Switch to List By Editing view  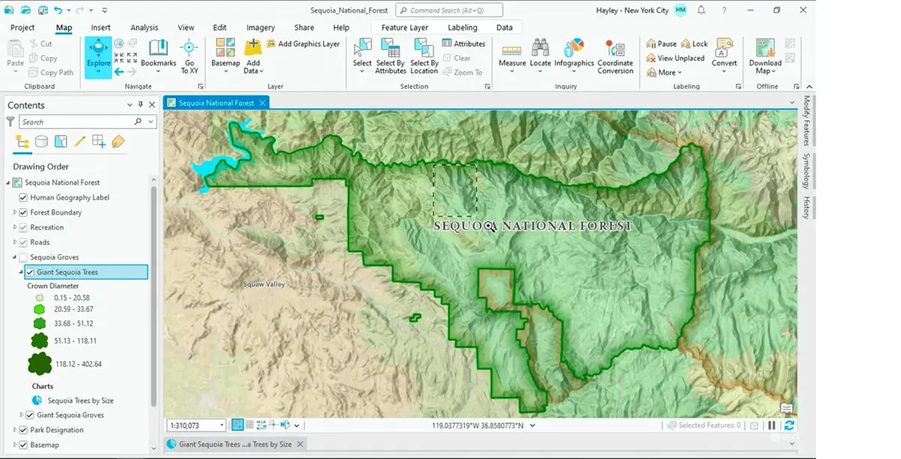[x=80, y=141]
